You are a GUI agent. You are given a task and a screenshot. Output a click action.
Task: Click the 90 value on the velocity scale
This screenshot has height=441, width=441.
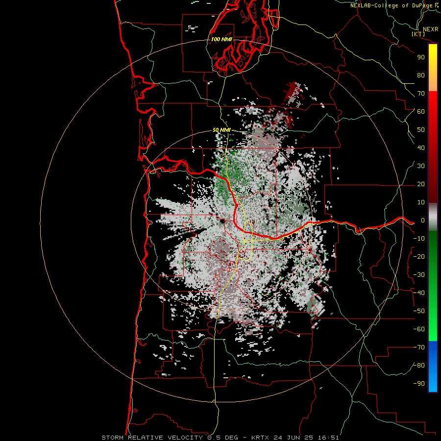click(421, 57)
